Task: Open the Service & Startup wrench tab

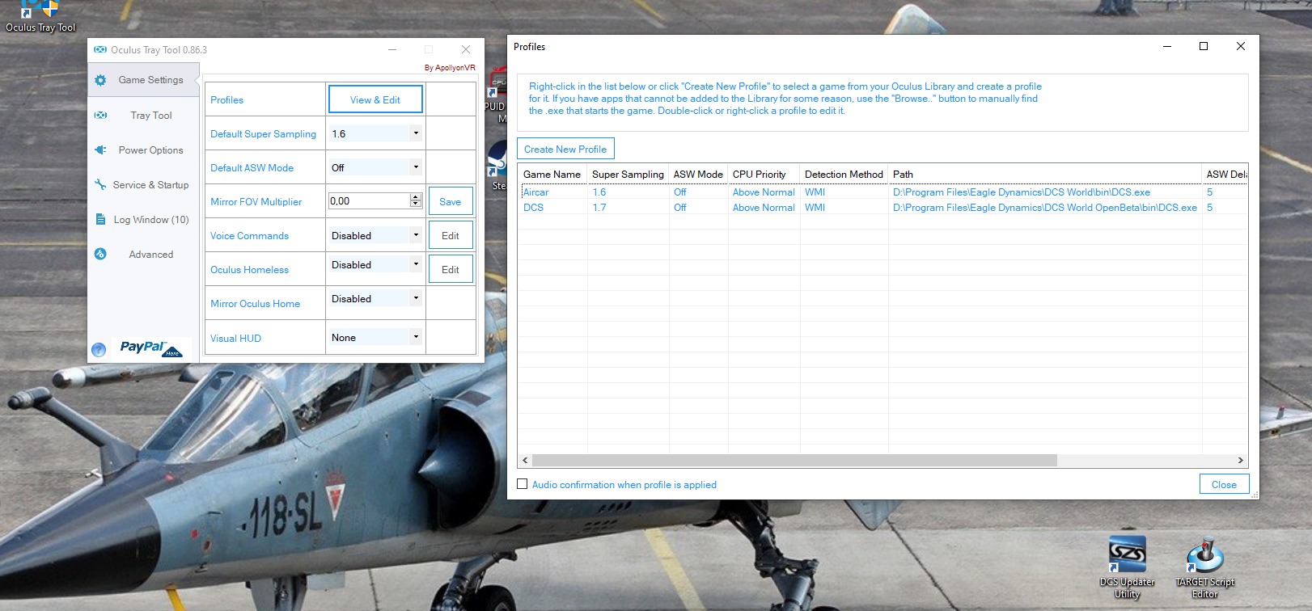Action: [143, 185]
